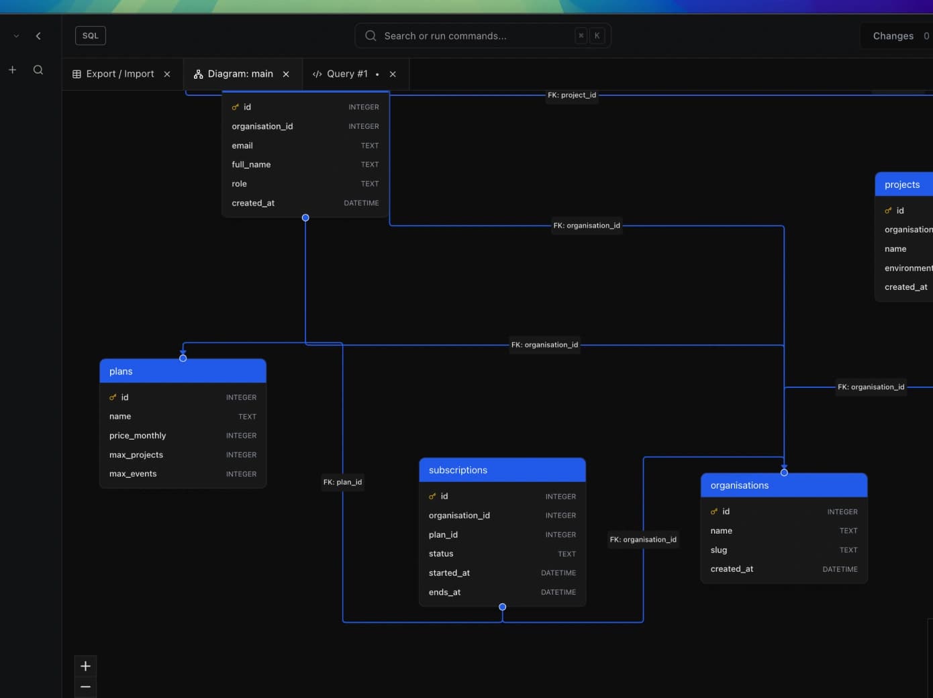933x698 pixels.
Task: Close the Export / Import tab
Action: [x=166, y=74]
